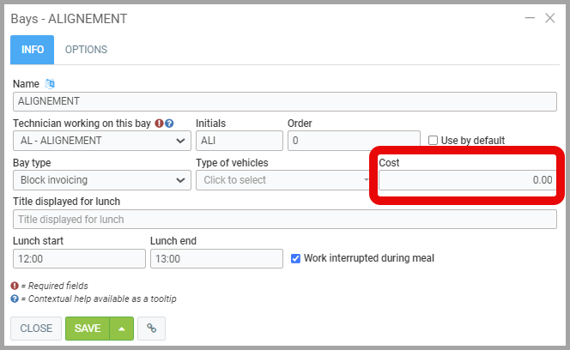Click the chain link icon button
This screenshot has width=570, height=350.
click(x=151, y=329)
